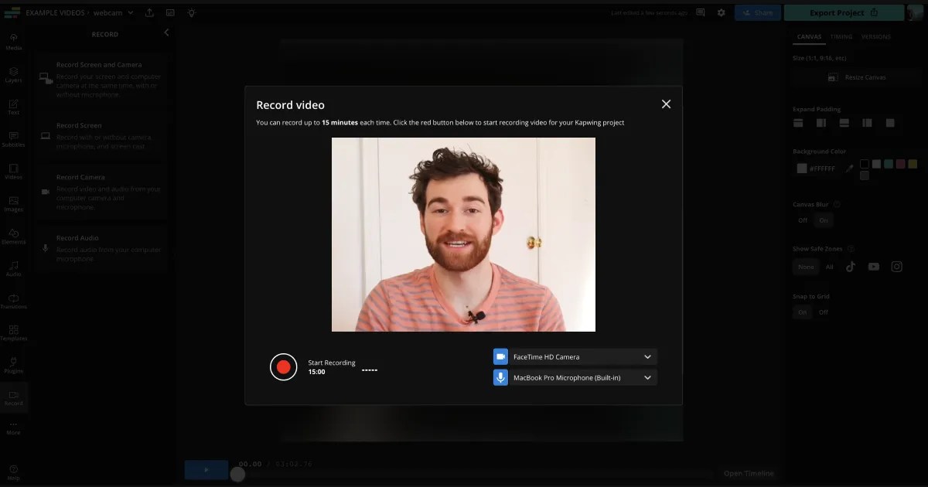This screenshot has width=928, height=487.
Task: Open the Versions tab
Action: point(876,36)
